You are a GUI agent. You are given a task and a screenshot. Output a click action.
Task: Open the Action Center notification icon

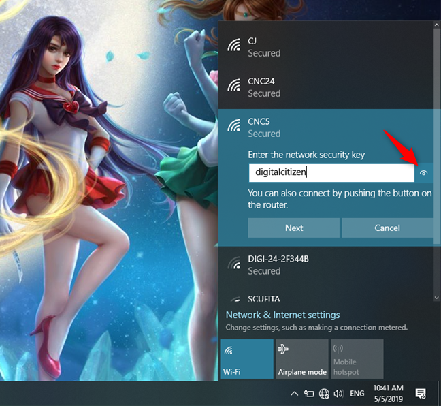pos(421,394)
